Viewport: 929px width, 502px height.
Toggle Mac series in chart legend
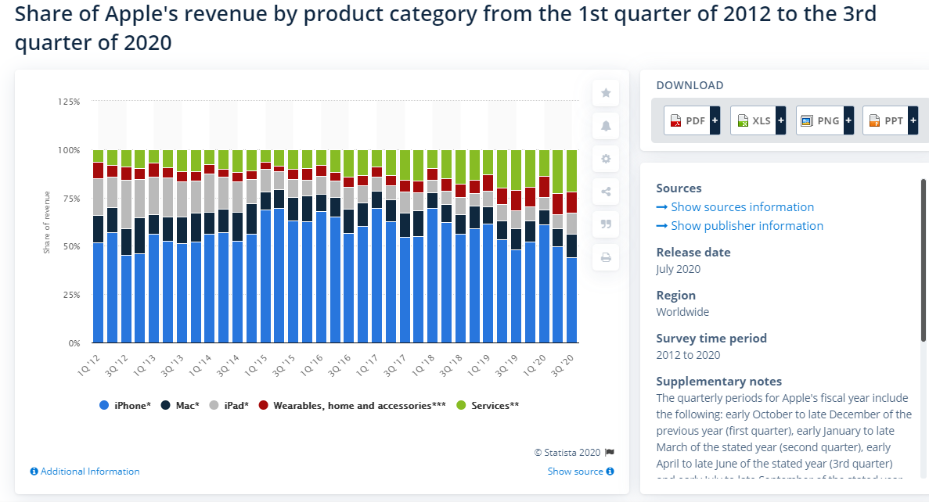pyautogui.click(x=180, y=406)
